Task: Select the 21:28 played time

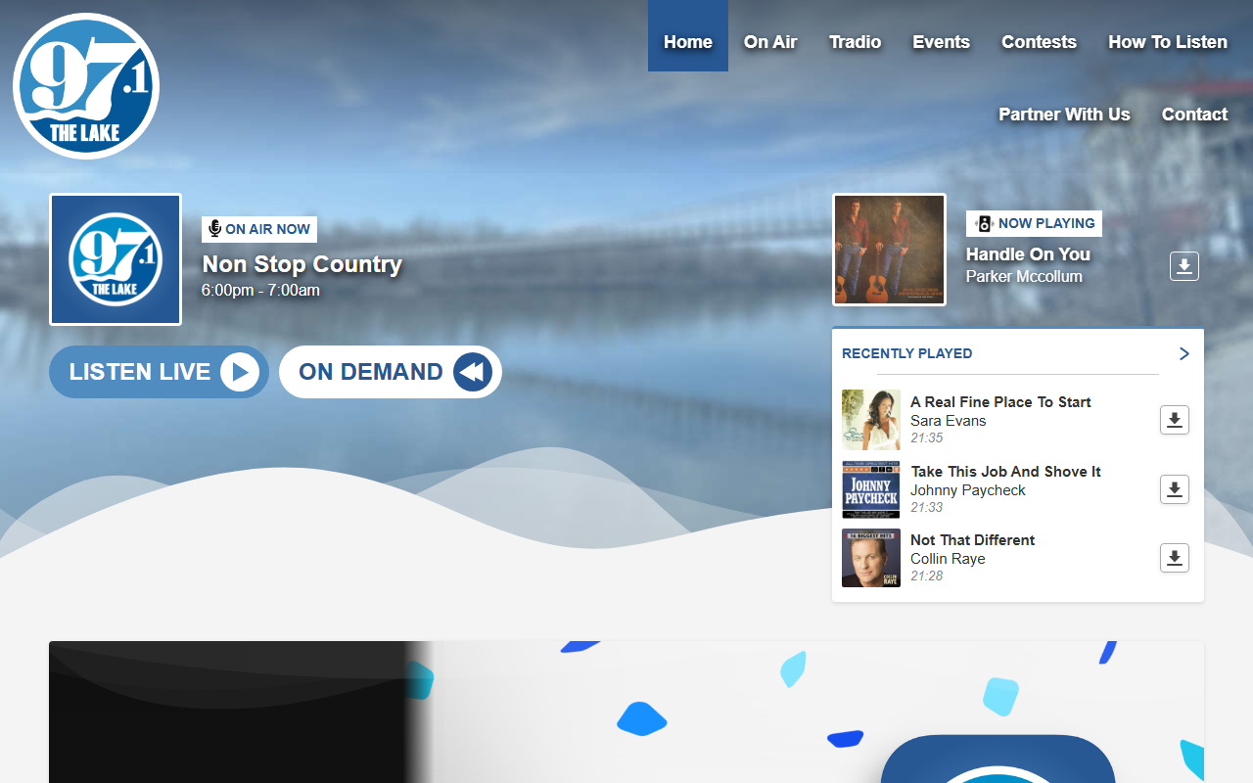Action: (927, 576)
